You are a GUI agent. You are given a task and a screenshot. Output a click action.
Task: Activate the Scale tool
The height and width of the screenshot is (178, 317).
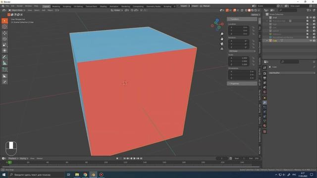pos(4,45)
